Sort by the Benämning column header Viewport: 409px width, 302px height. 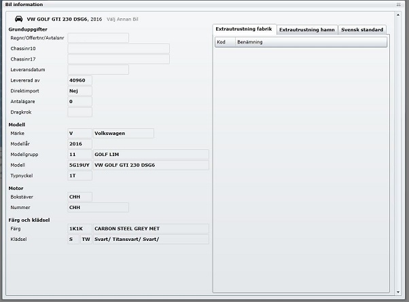310,42
